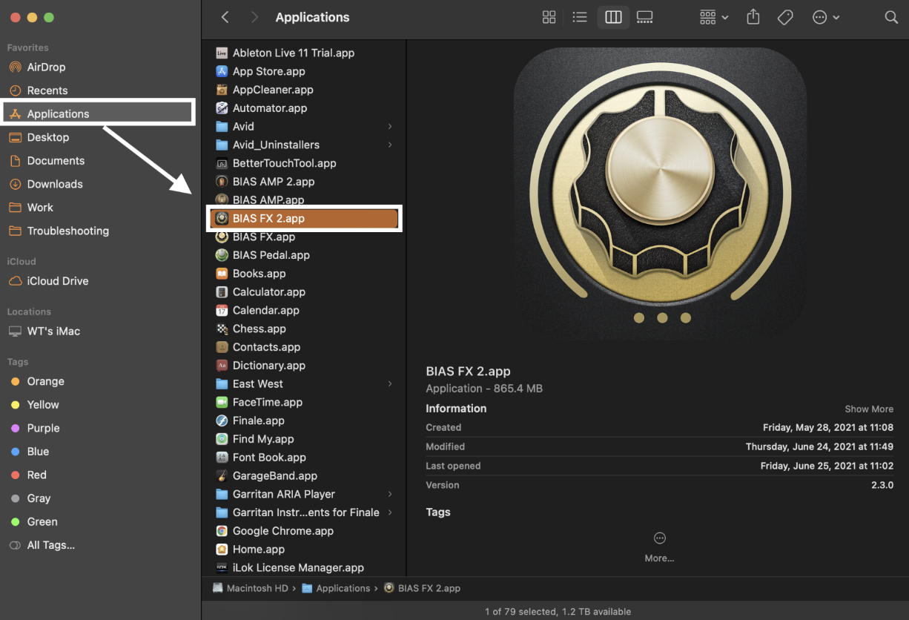Select the Automator.app icon
909x620 pixels.
pyautogui.click(x=221, y=108)
